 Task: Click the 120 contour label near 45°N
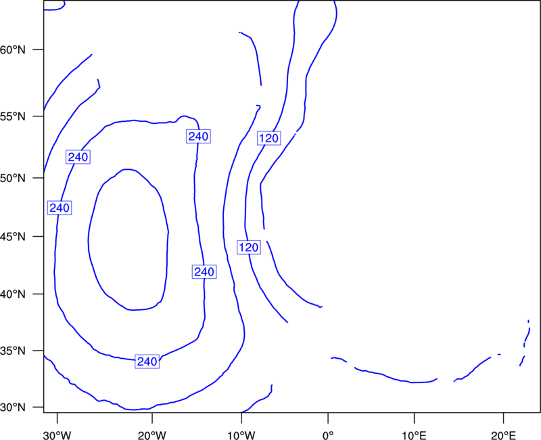click(249, 247)
